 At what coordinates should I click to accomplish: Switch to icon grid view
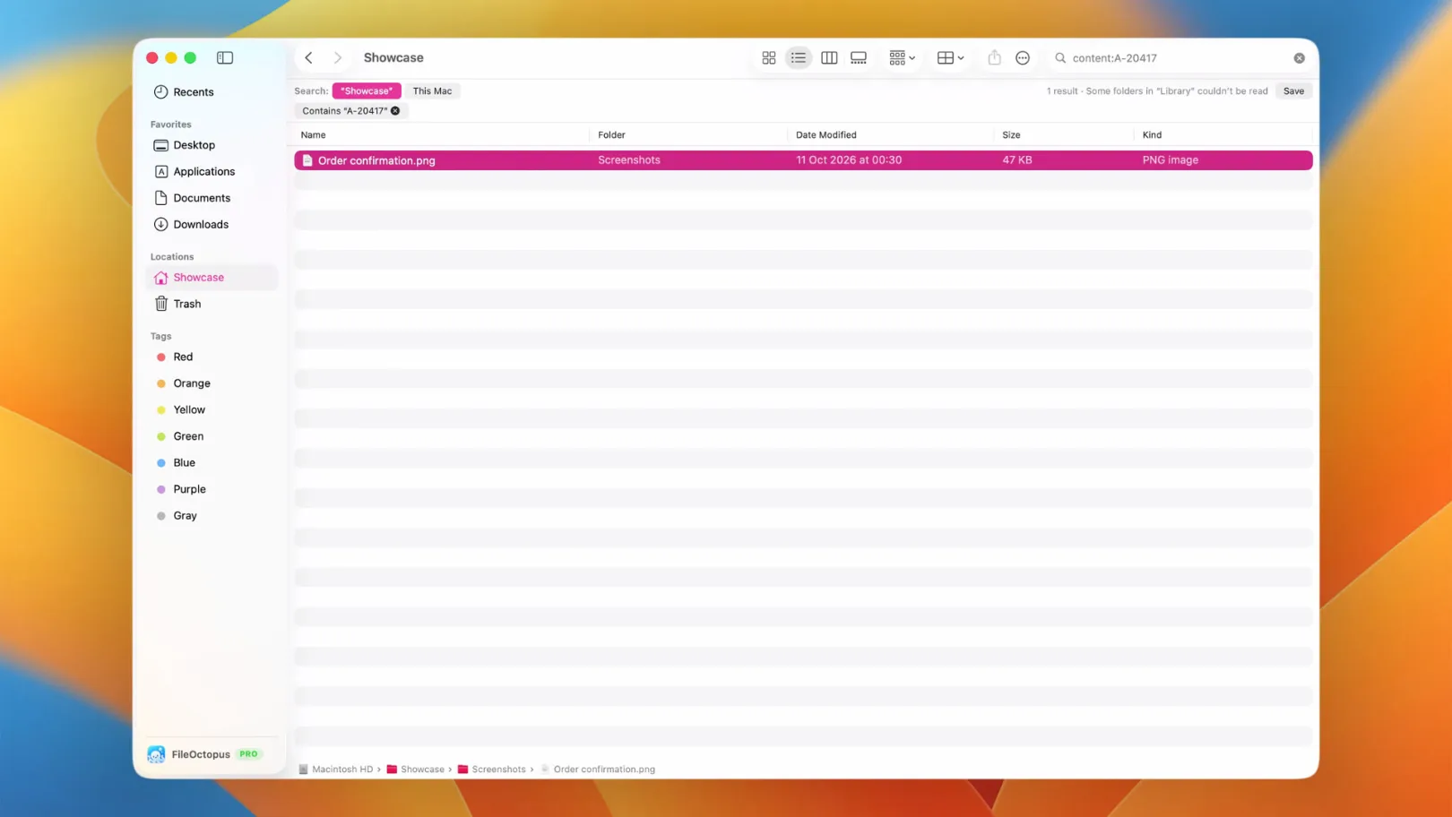tap(769, 57)
